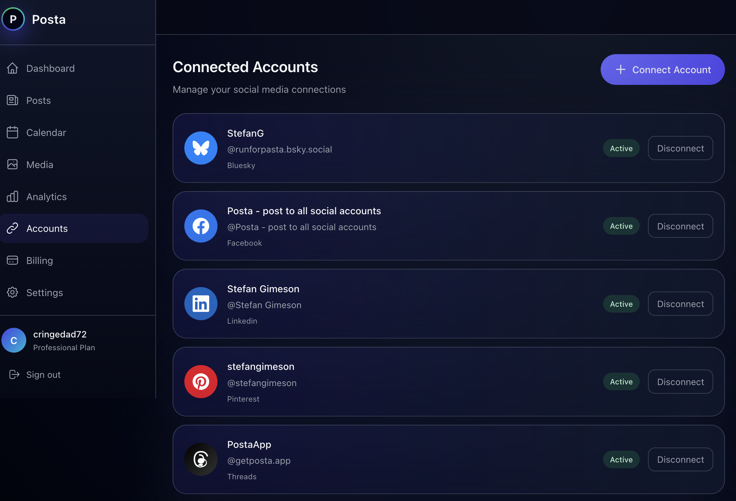Open the Billing page
Image resolution: width=736 pixels, height=501 pixels.
(x=74, y=261)
